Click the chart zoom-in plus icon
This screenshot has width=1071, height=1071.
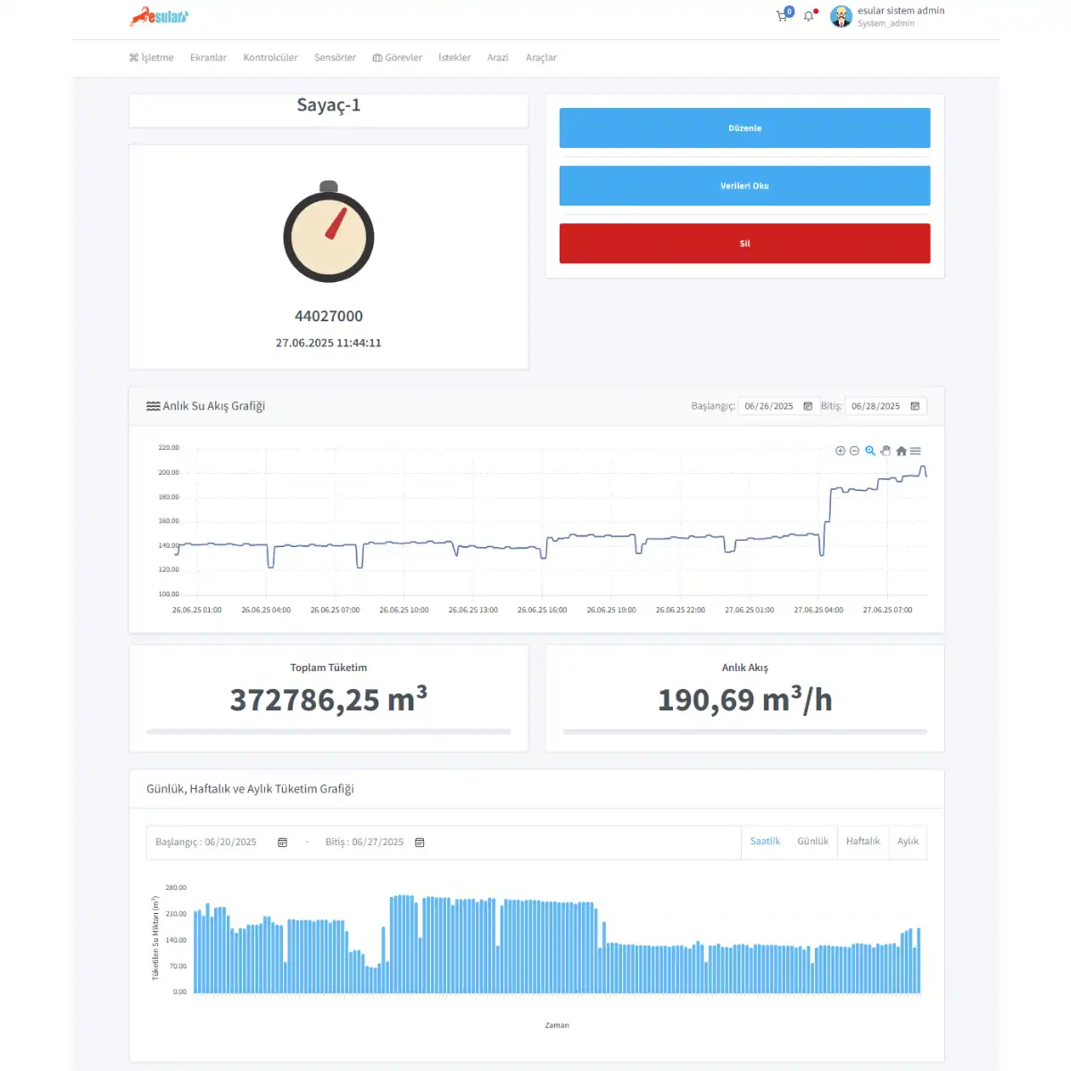point(840,451)
